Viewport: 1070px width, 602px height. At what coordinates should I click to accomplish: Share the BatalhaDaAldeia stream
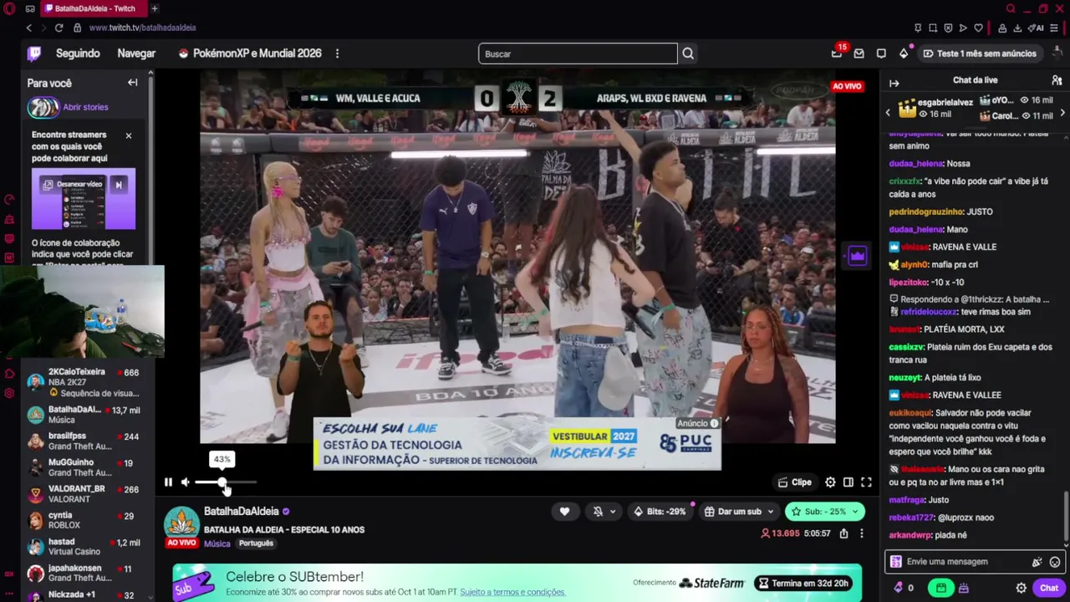pyautogui.click(x=843, y=533)
